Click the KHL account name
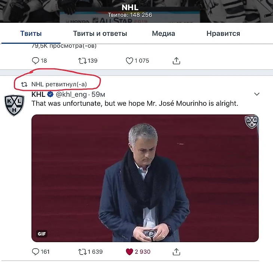This screenshot has height=262, width=273. [x=38, y=94]
